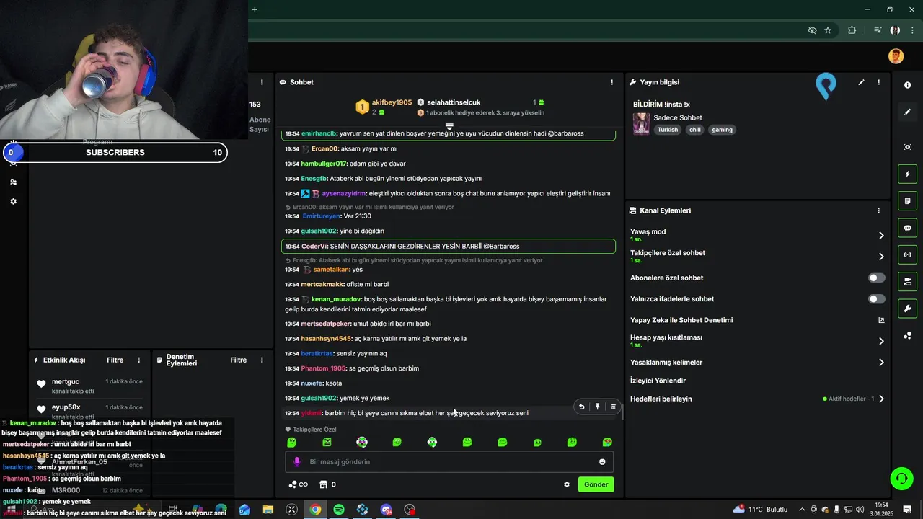Open Denetim Eylemleri three-dot menu

point(261,360)
